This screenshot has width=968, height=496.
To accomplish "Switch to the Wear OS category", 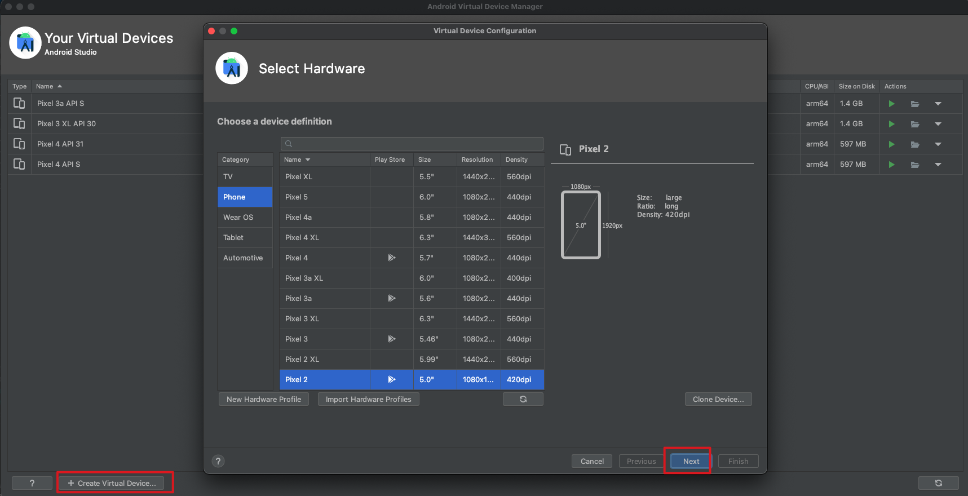I will [x=238, y=217].
